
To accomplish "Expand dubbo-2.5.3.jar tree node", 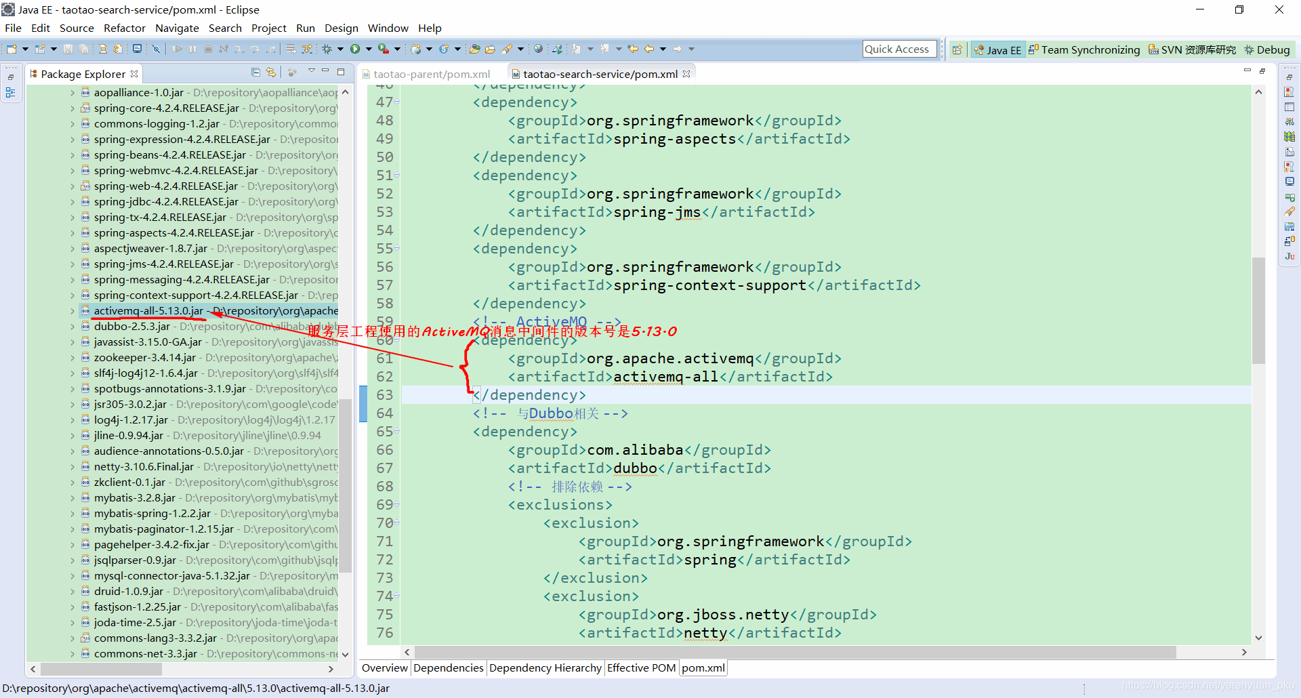I will pos(73,327).
